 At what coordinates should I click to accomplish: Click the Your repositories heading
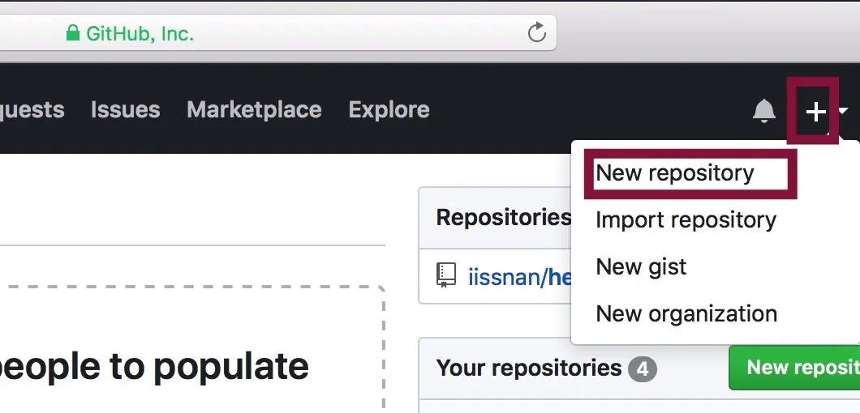pyautogui.click(x=529, y=368)
